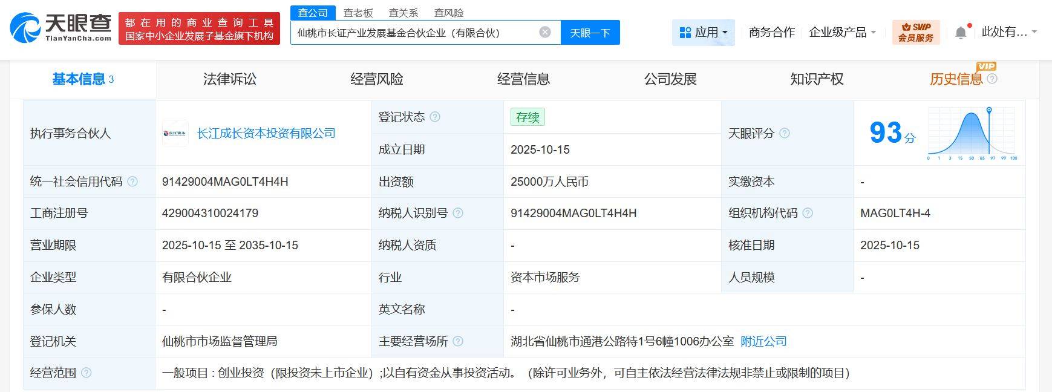Click the TianYanCha logo
The height and width of the screenshot is (392, 1052).
click(x=61, y=27)
